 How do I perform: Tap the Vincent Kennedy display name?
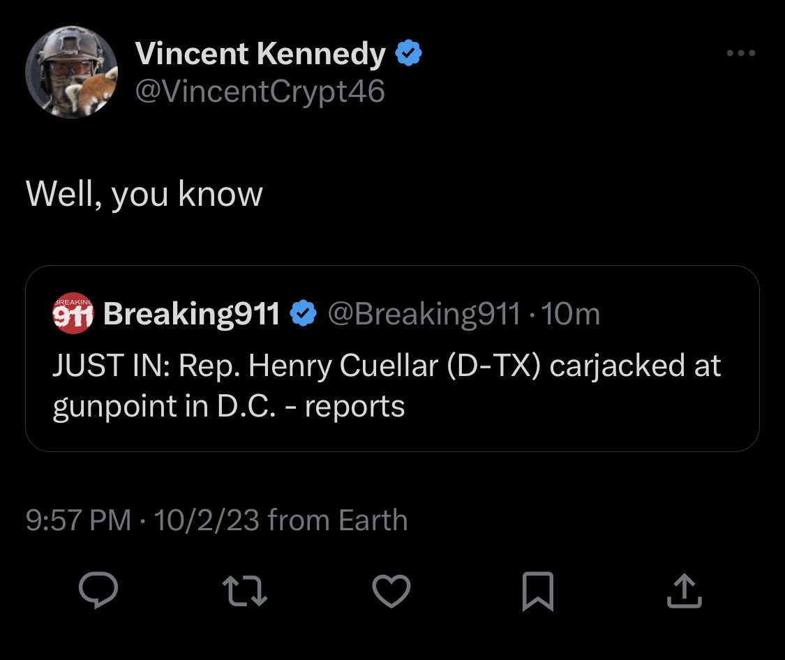pyautogui.click(x=260, y=54)
